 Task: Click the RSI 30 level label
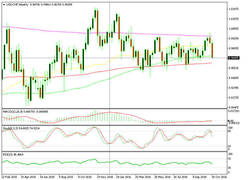[230, 167]
